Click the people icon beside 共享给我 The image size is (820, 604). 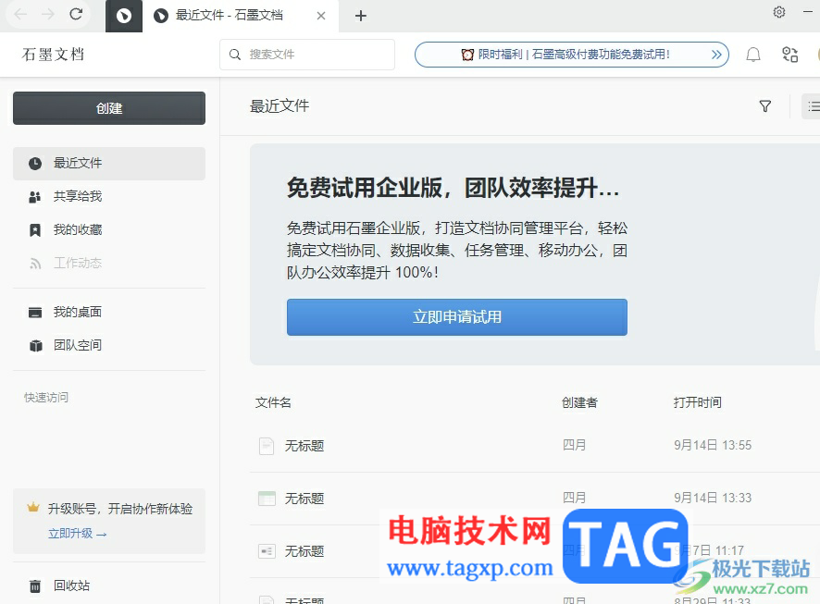coord(35,197)
